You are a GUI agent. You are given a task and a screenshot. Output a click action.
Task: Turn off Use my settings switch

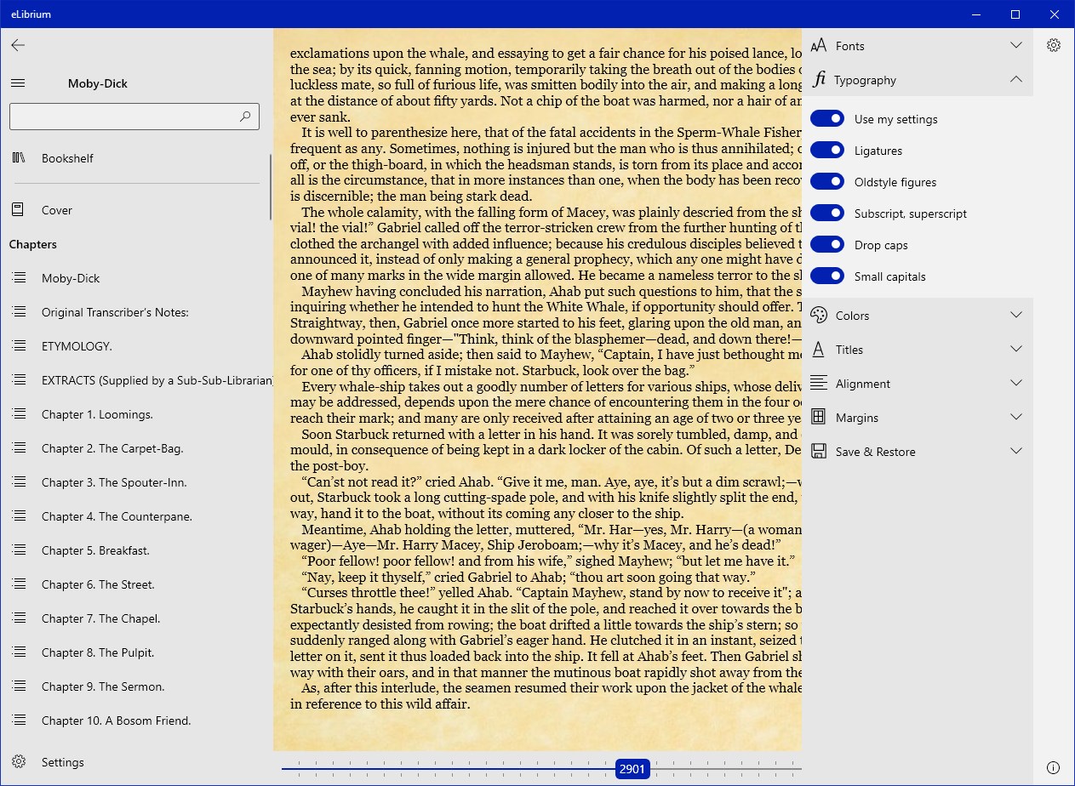827,119
